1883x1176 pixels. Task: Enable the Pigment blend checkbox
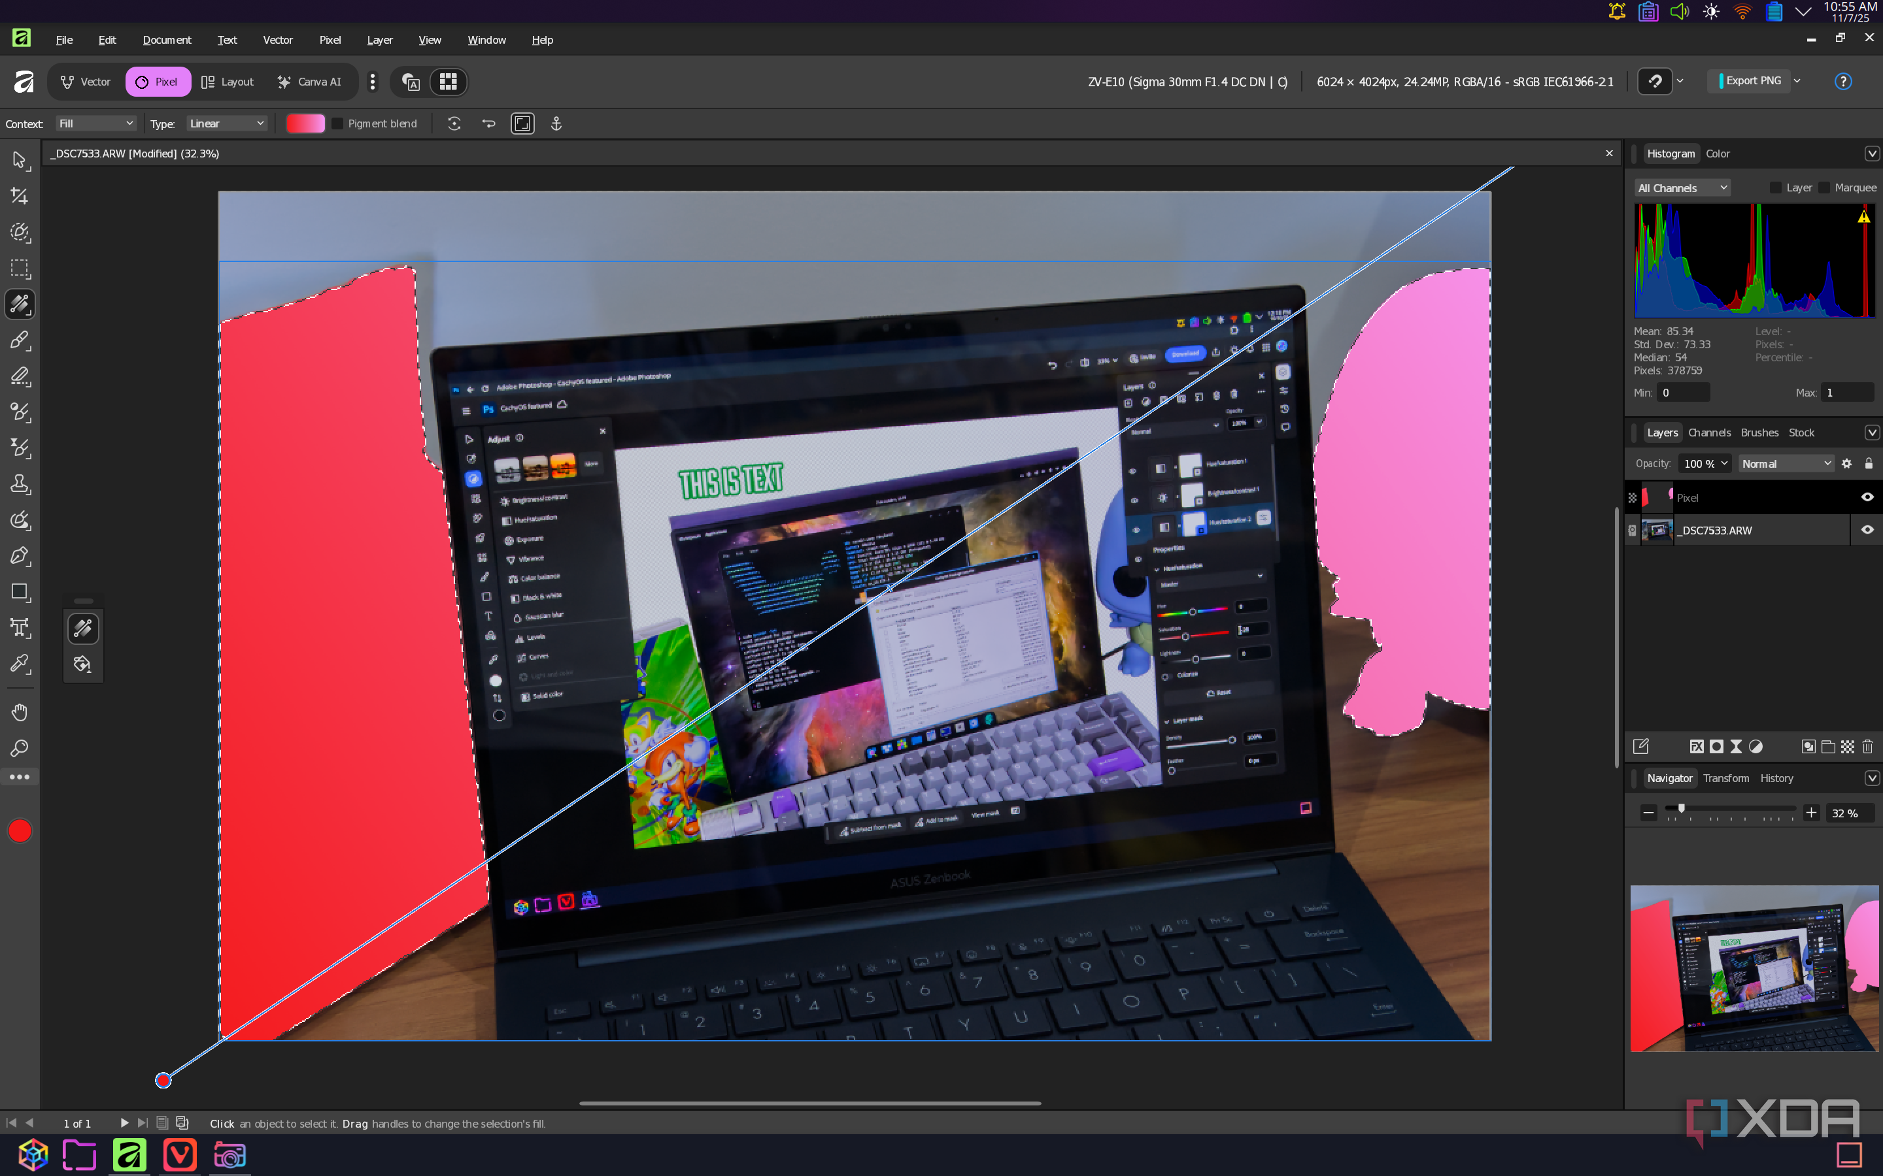point(337,123)
